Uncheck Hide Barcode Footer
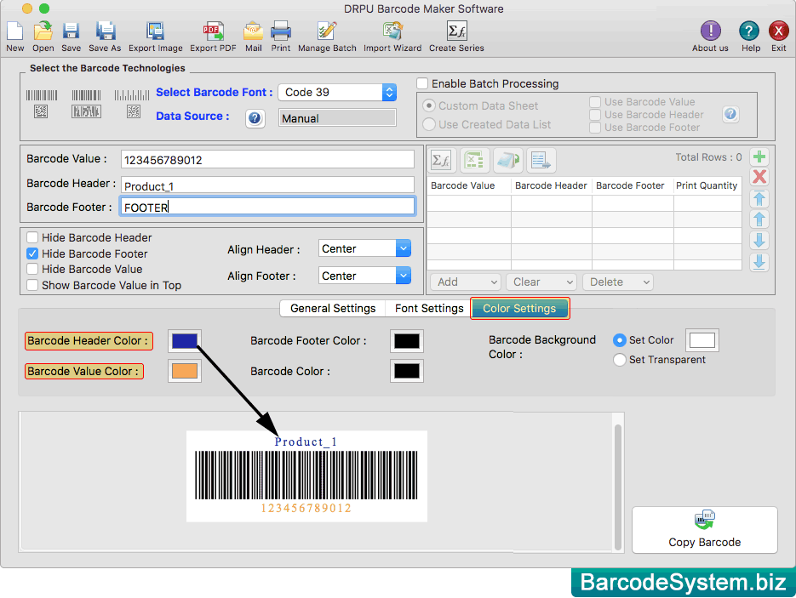The image size is (796, 598). [32, 253]
